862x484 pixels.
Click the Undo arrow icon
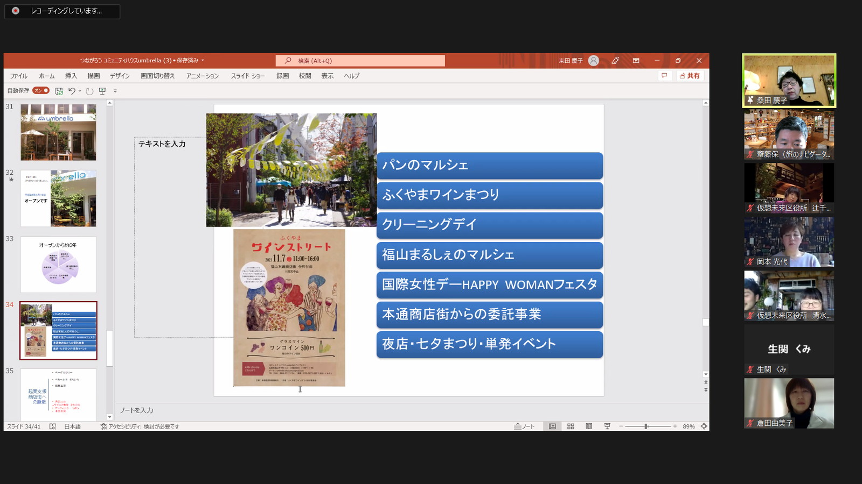pos(71,91)
